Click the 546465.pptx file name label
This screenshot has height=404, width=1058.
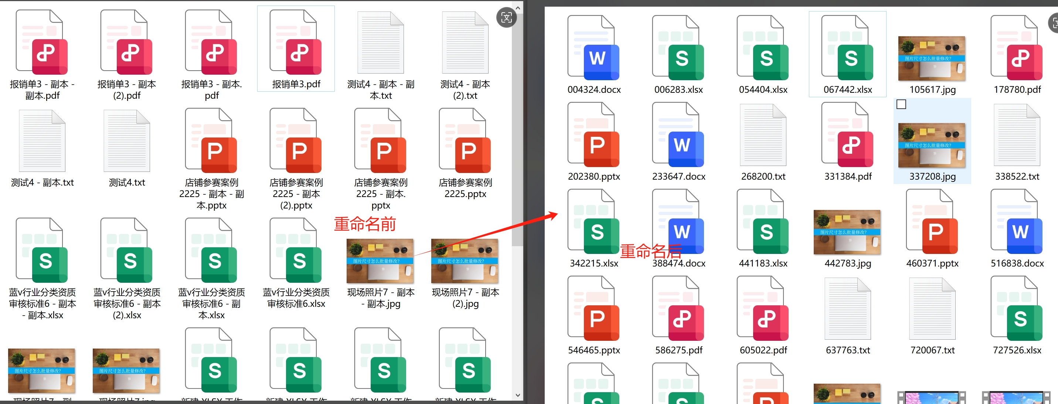594,350
